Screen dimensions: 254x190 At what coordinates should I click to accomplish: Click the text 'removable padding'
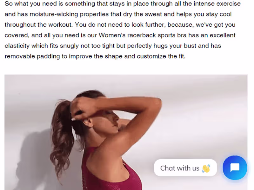click(32, 56)
